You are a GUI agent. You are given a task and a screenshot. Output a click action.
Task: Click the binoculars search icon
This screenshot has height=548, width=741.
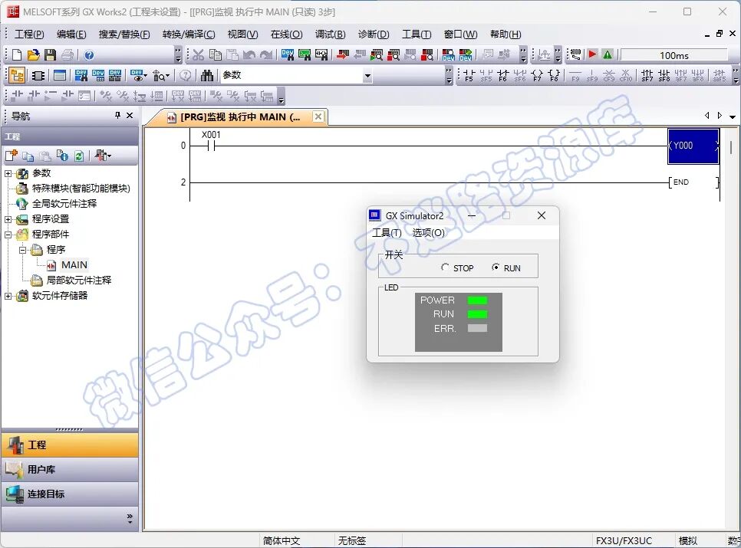[x=207, y=76]
